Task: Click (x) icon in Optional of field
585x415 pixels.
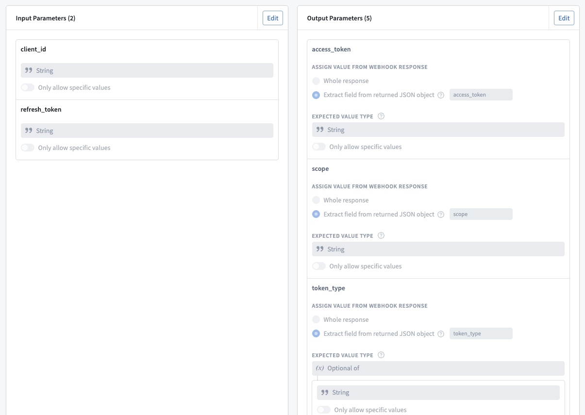Action: [x=320, y=368]
